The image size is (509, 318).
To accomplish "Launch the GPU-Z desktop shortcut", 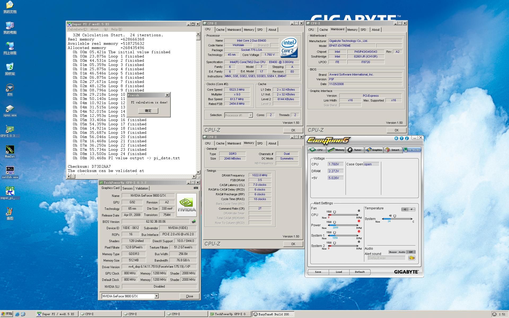I will click(x=10, y=131).
